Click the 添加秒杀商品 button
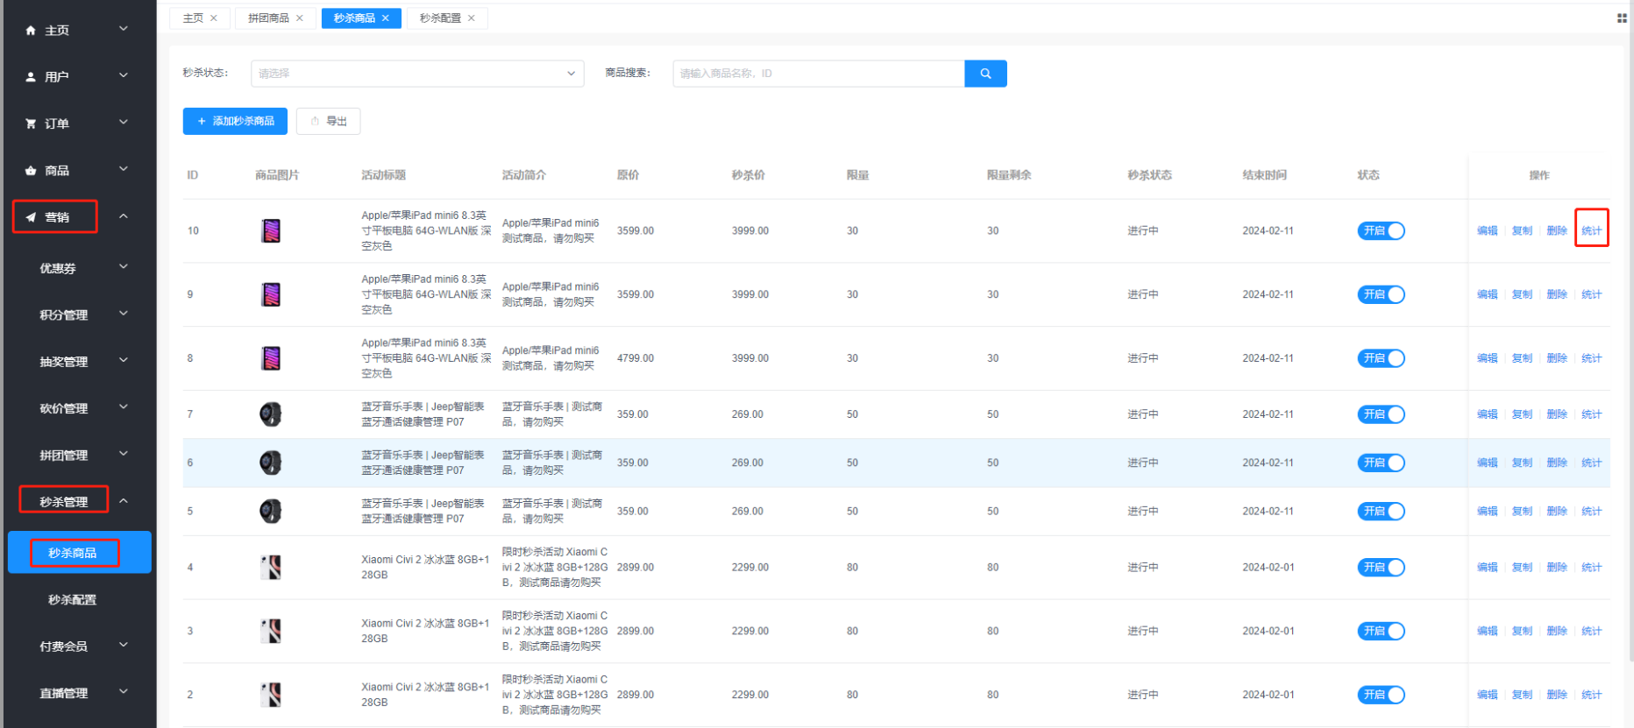 pos(235,122)
